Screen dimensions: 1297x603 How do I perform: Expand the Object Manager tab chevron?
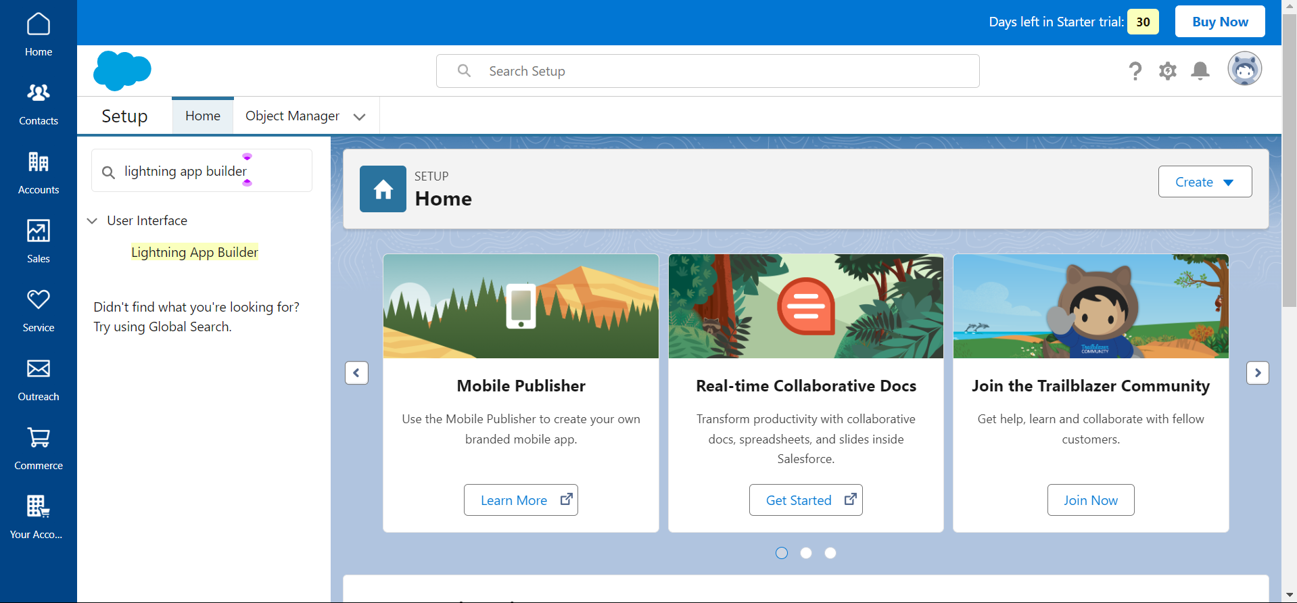(x=360, y=117)
